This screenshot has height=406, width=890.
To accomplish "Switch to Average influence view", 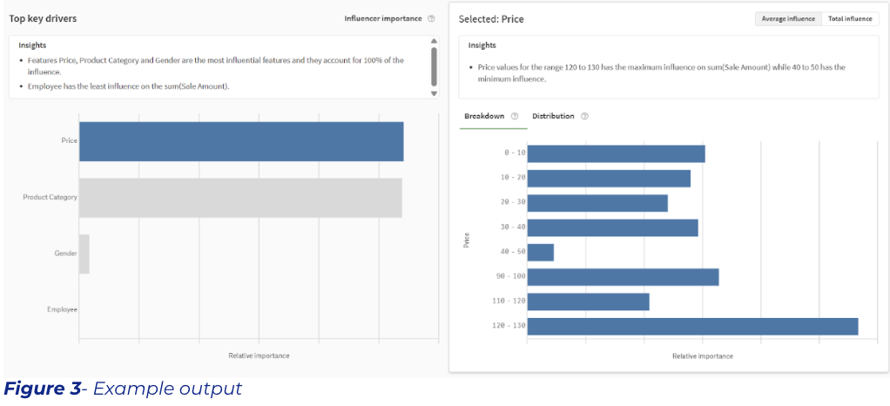I will 787,18.
